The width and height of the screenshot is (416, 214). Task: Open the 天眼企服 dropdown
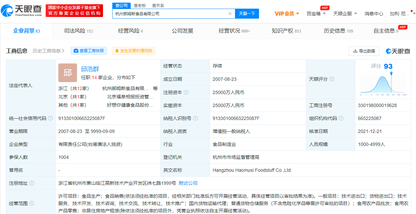[345, 14]
